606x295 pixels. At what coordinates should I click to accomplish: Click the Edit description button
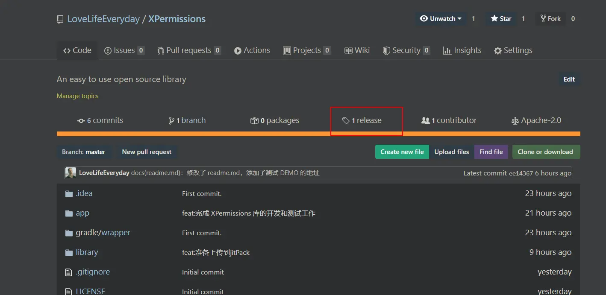coord(569,79)
